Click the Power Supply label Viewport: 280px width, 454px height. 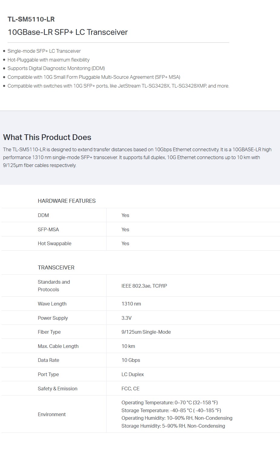tap(53, 318)
